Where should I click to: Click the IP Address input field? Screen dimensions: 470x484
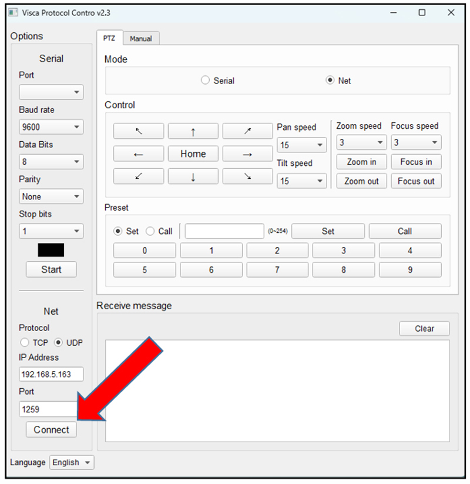click(51, 374)
